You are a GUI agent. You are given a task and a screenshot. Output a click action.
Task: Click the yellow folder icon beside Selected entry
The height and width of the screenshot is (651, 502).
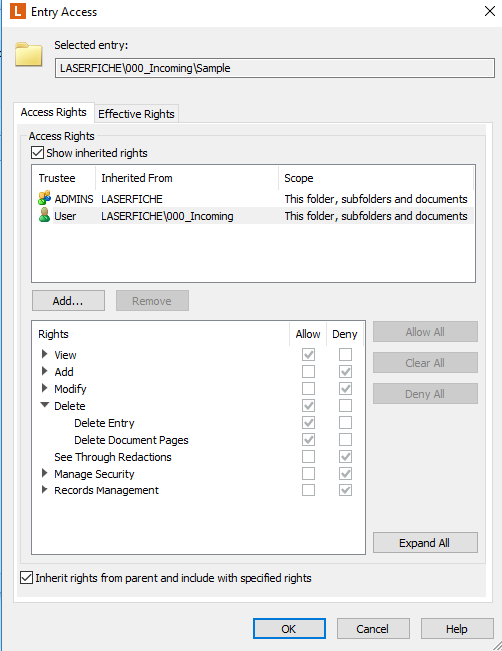(x=29, y=54)
